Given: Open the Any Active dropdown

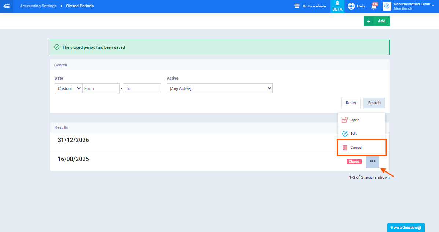Looking at the screenshot, I should click(220, 88).
